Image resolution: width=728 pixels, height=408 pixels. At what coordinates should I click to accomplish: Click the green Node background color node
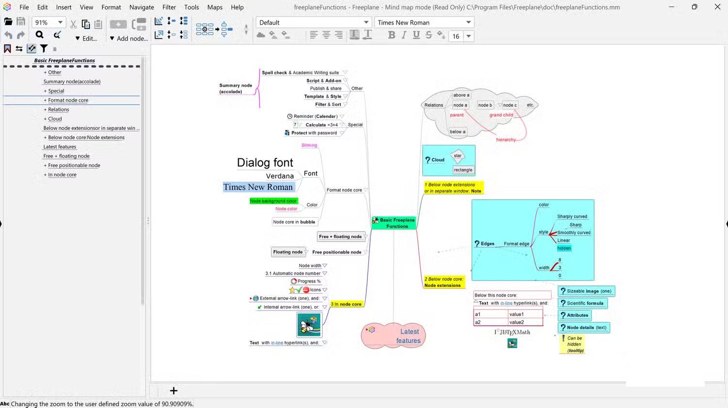pos(273,201)
